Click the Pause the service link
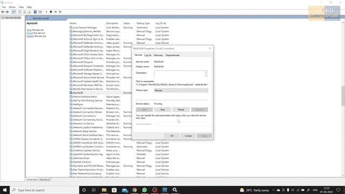The image size is (345, 194). 30,33
